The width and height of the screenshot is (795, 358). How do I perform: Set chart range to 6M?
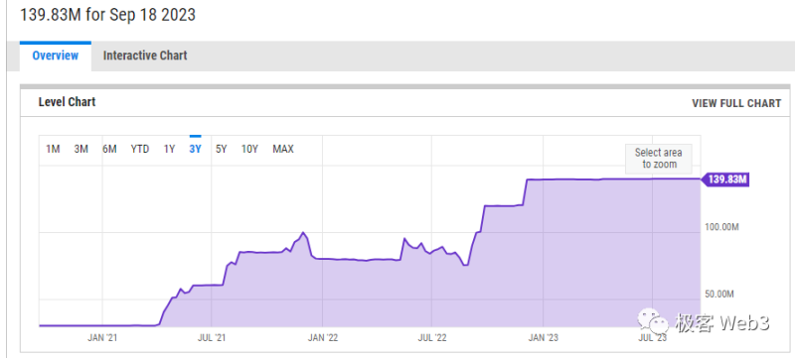pyautogui.click(x=109, y=149)
